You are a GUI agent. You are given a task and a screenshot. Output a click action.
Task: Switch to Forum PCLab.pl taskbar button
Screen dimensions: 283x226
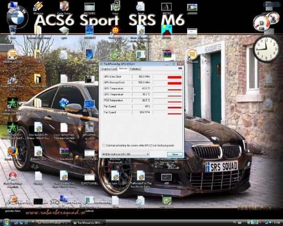pyautogui.click(x=53, y=223)
